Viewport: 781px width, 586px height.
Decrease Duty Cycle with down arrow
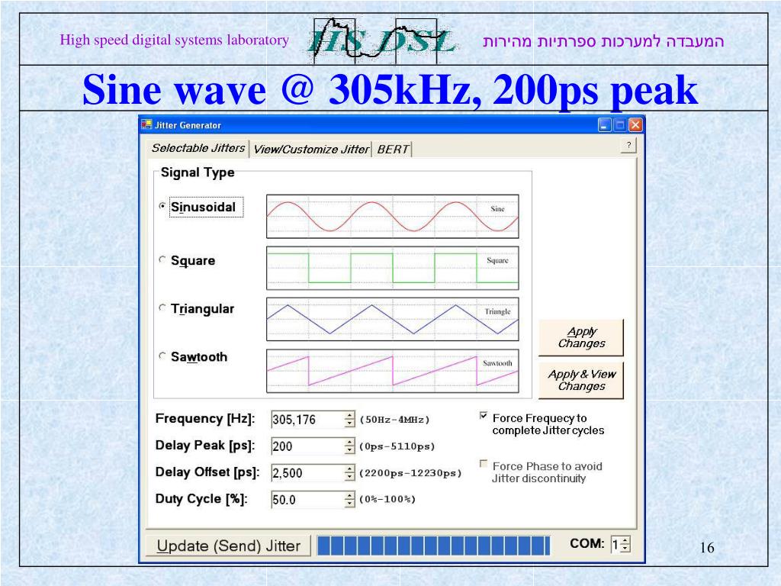(349, 504)
